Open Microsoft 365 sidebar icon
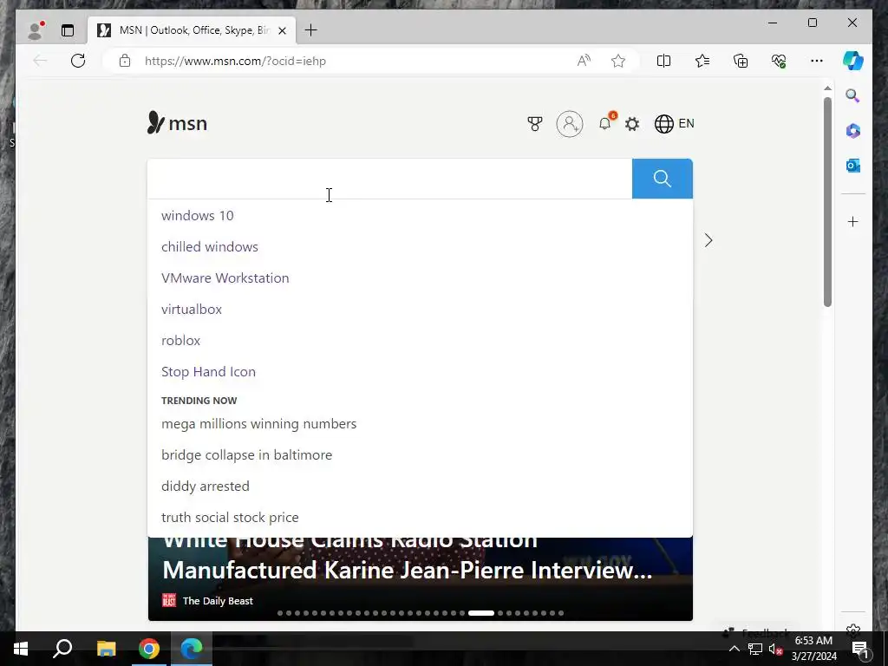Image resolution: width=888 pixels, height=666 pixels. pos(853,131)
